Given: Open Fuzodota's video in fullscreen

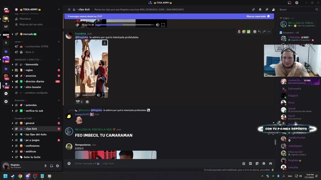Looking at the screenshot, I should tap(104, 95).
